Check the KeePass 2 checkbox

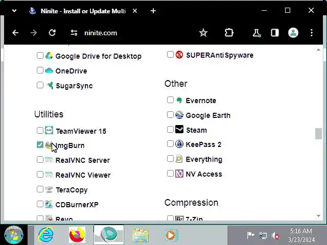click(x=170, y=144)
